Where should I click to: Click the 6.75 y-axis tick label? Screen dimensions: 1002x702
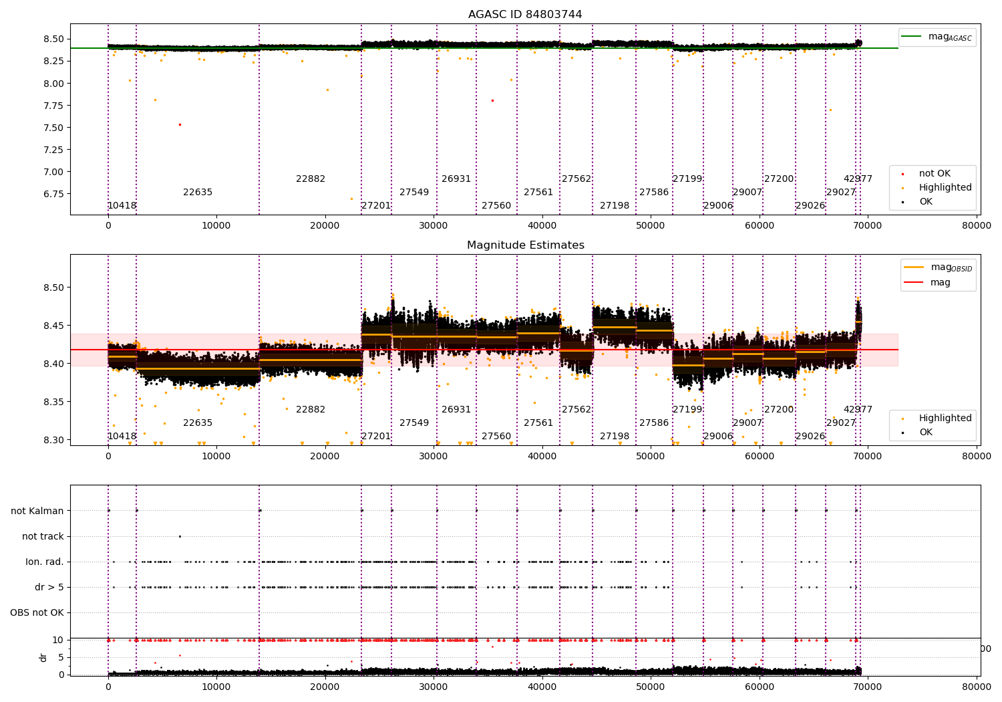point(53,195)
